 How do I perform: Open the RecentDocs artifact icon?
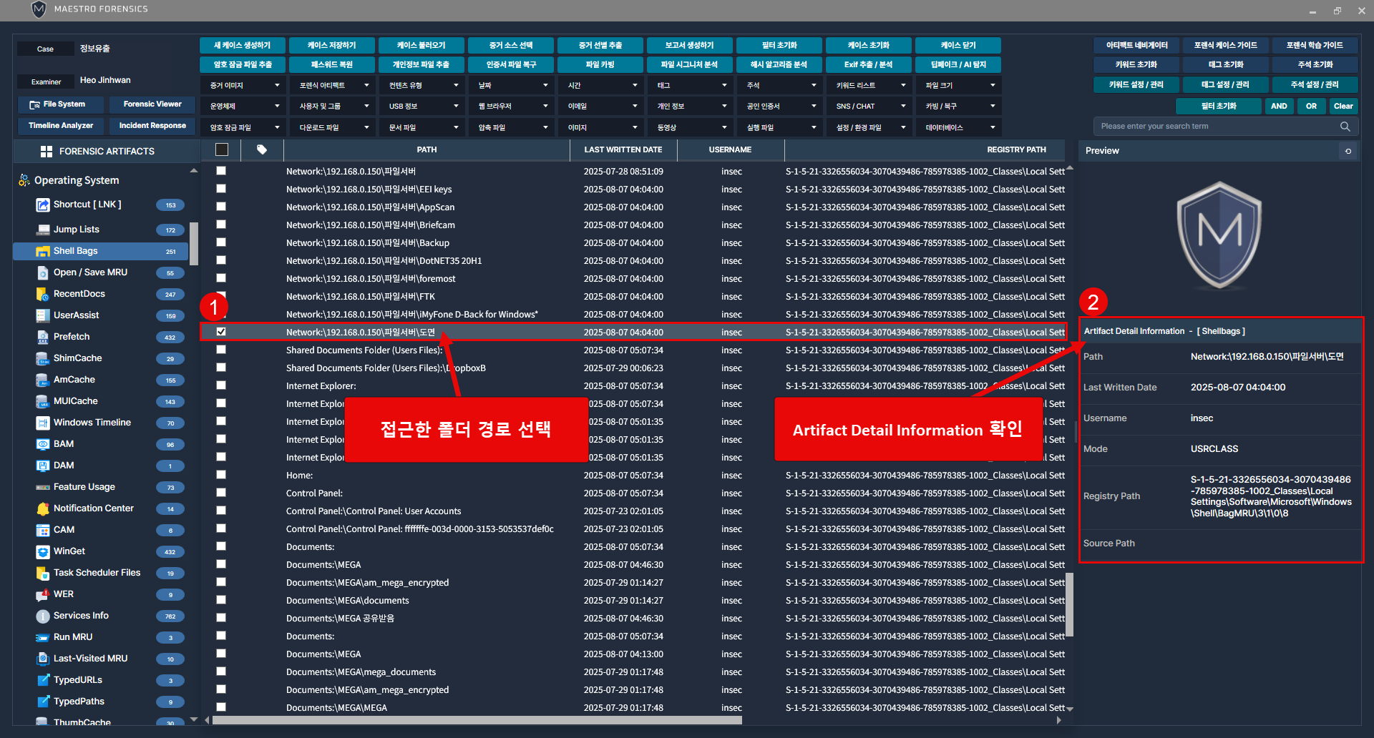pyautogui.click(x=42, y=294)
